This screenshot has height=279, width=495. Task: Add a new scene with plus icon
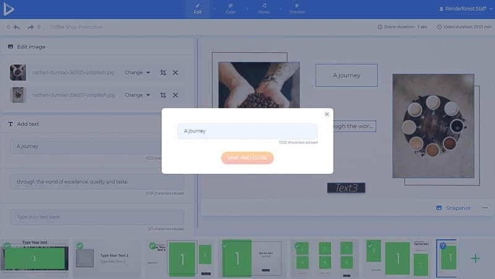pyautogui.click(x=475, y=259)
